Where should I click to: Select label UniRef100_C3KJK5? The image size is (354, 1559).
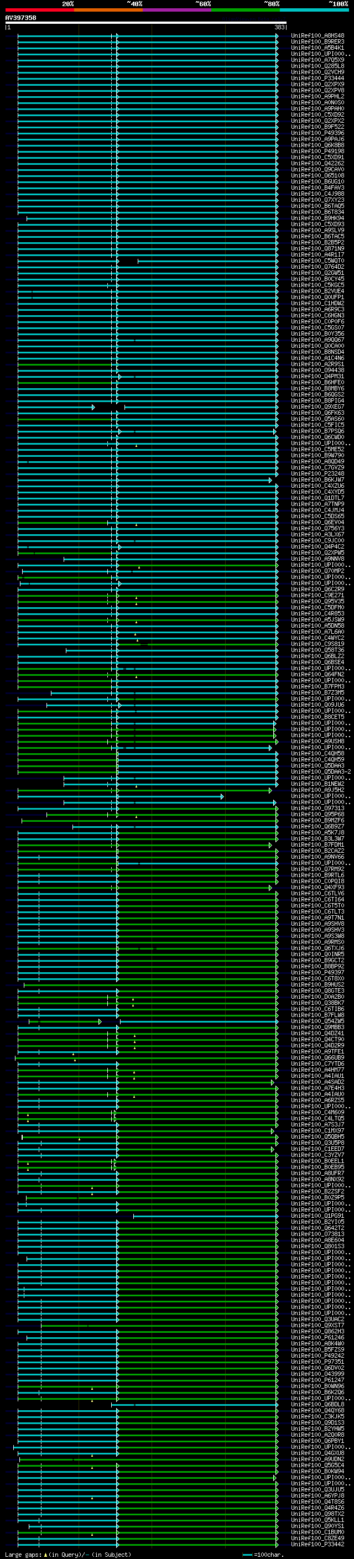(317, 1417)
